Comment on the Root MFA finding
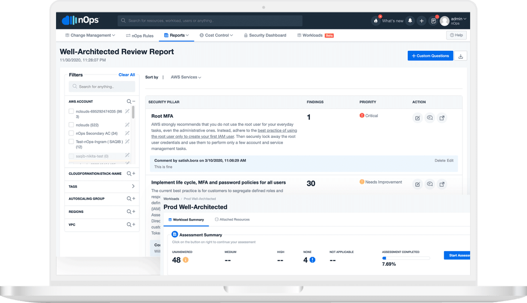 [x=430, y=118]
